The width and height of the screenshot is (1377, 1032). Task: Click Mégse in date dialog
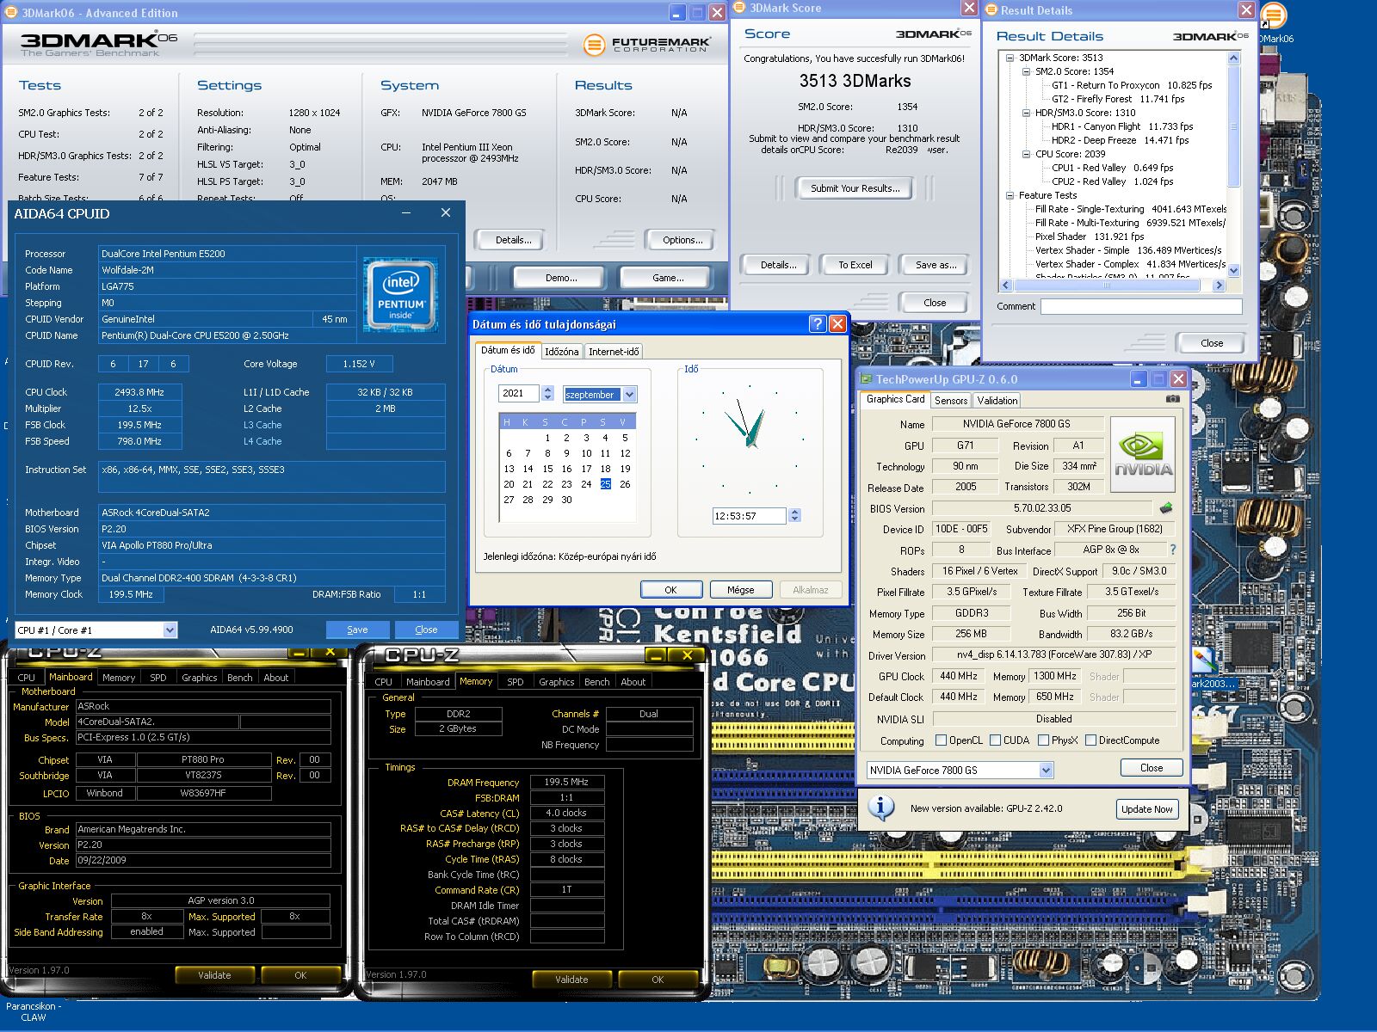(x=740, y=590)
